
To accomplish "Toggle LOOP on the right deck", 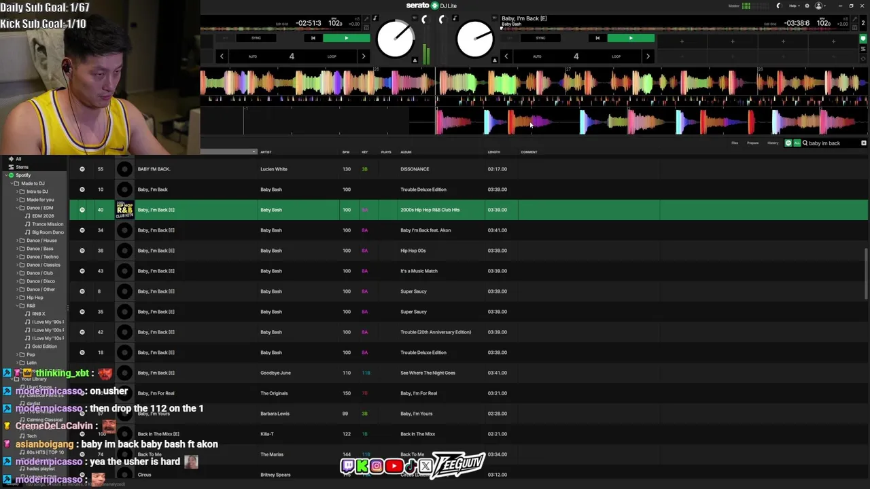I will 616,56.
